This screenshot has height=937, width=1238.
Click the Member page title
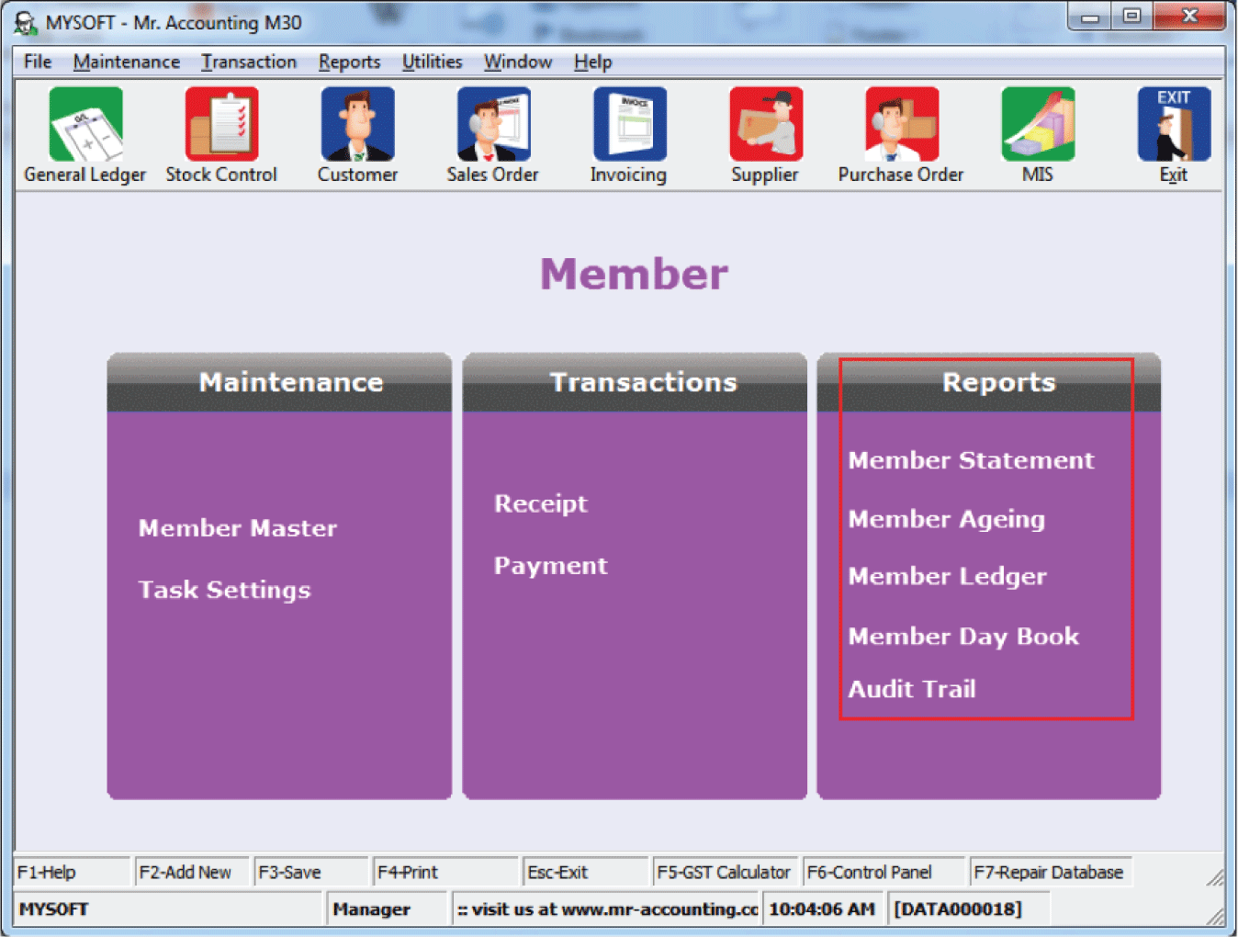[x=634, y=274]
